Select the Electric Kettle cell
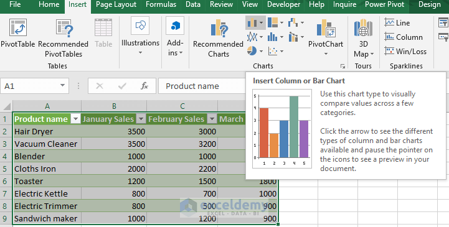The image size is (449, 227). click(47, 193)
